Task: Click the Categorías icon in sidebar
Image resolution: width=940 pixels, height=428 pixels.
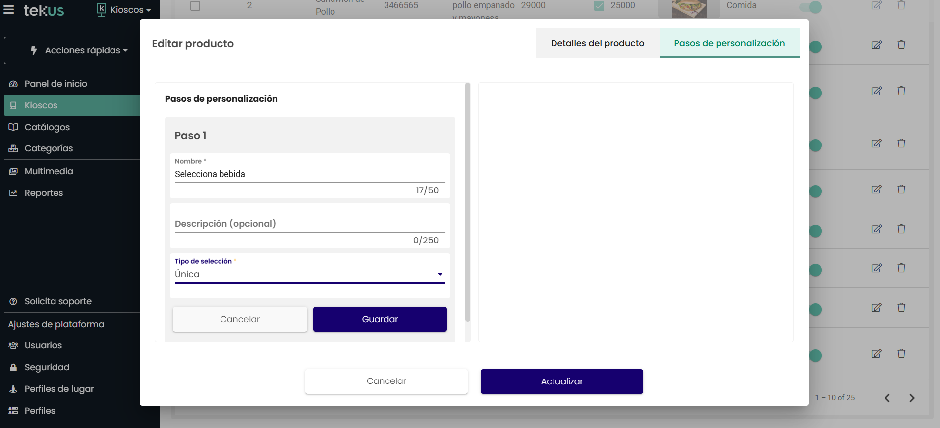Action: pos(13,149)
